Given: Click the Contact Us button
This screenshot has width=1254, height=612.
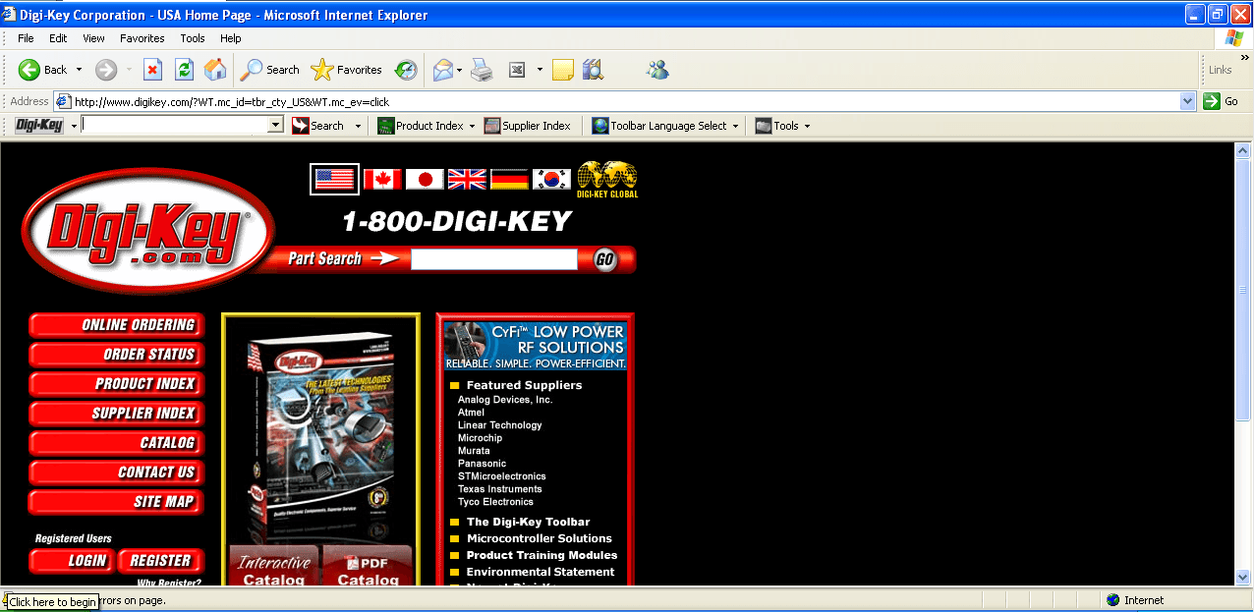Looking at the screenshot, I should [x=116, y=473].
